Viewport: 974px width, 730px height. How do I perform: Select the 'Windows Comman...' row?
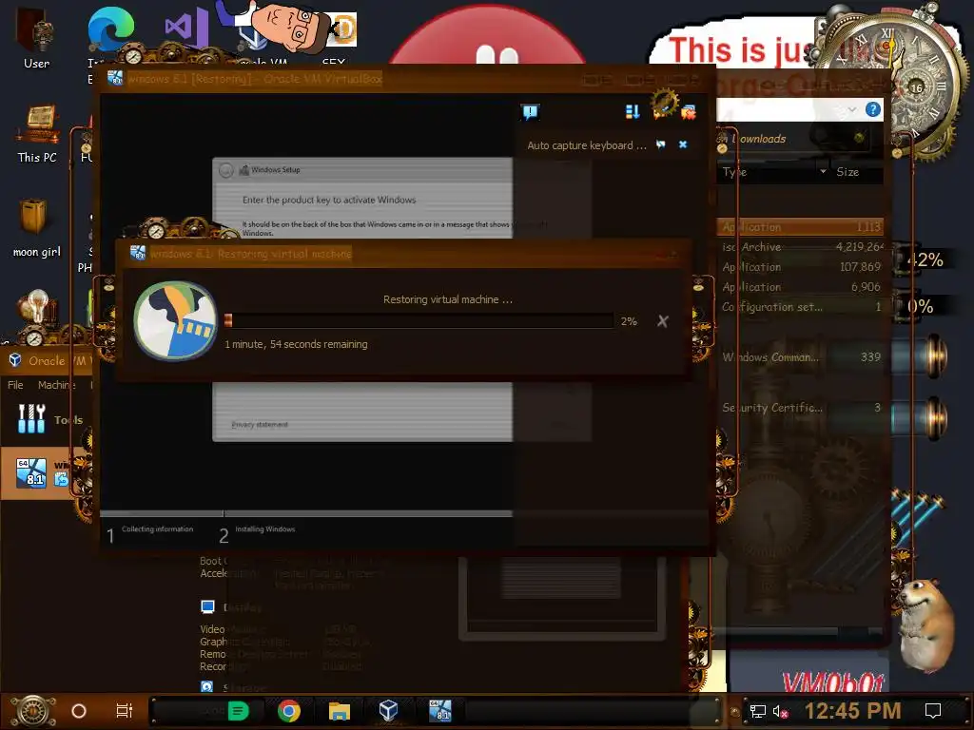coord(801,357)
